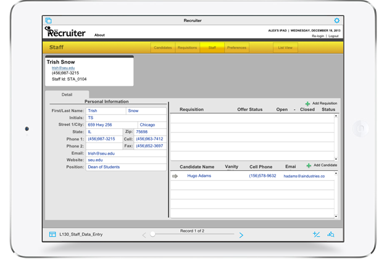384x259 pixels.
Task: Select the Staff tab
Action: coord(212,47)
